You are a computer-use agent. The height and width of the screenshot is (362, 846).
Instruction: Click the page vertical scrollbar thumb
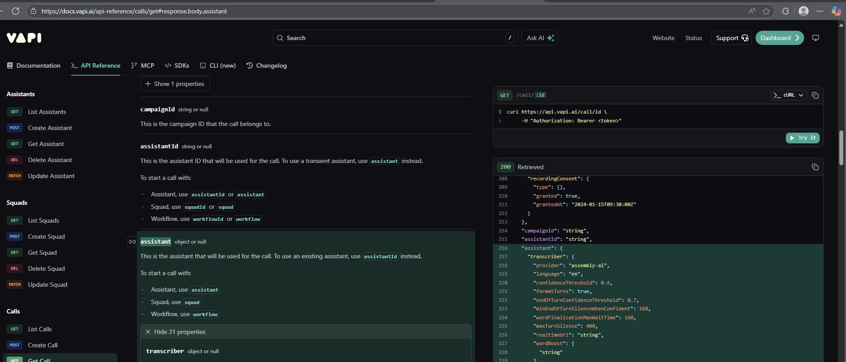(841, 147)
